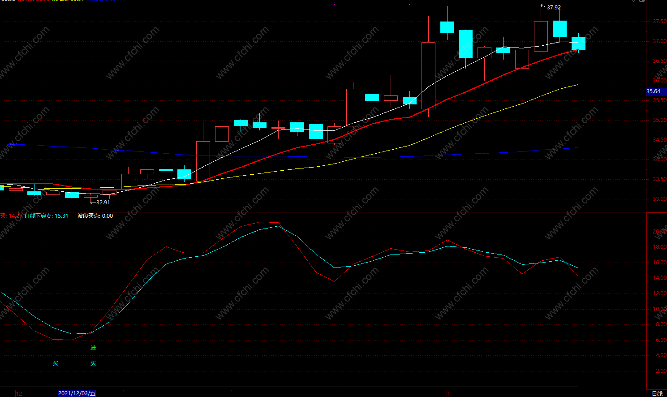
Task: Click the 35.64 current price tag
Action: pos(654,91)
